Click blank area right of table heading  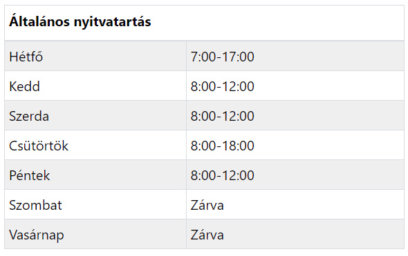277,23
